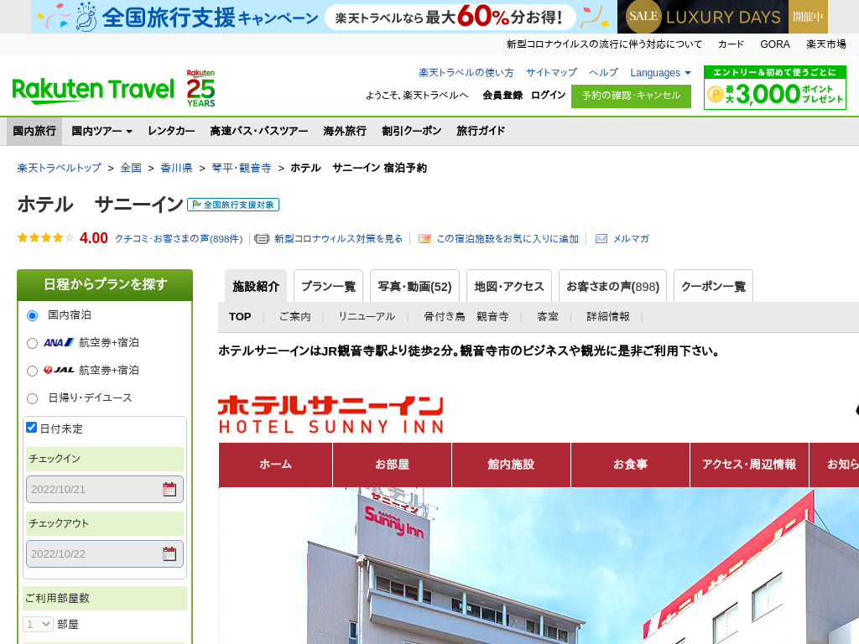Click the 3,000 point present banner
This screenshot has width=859, height=644.
click(x=774, y=87)
